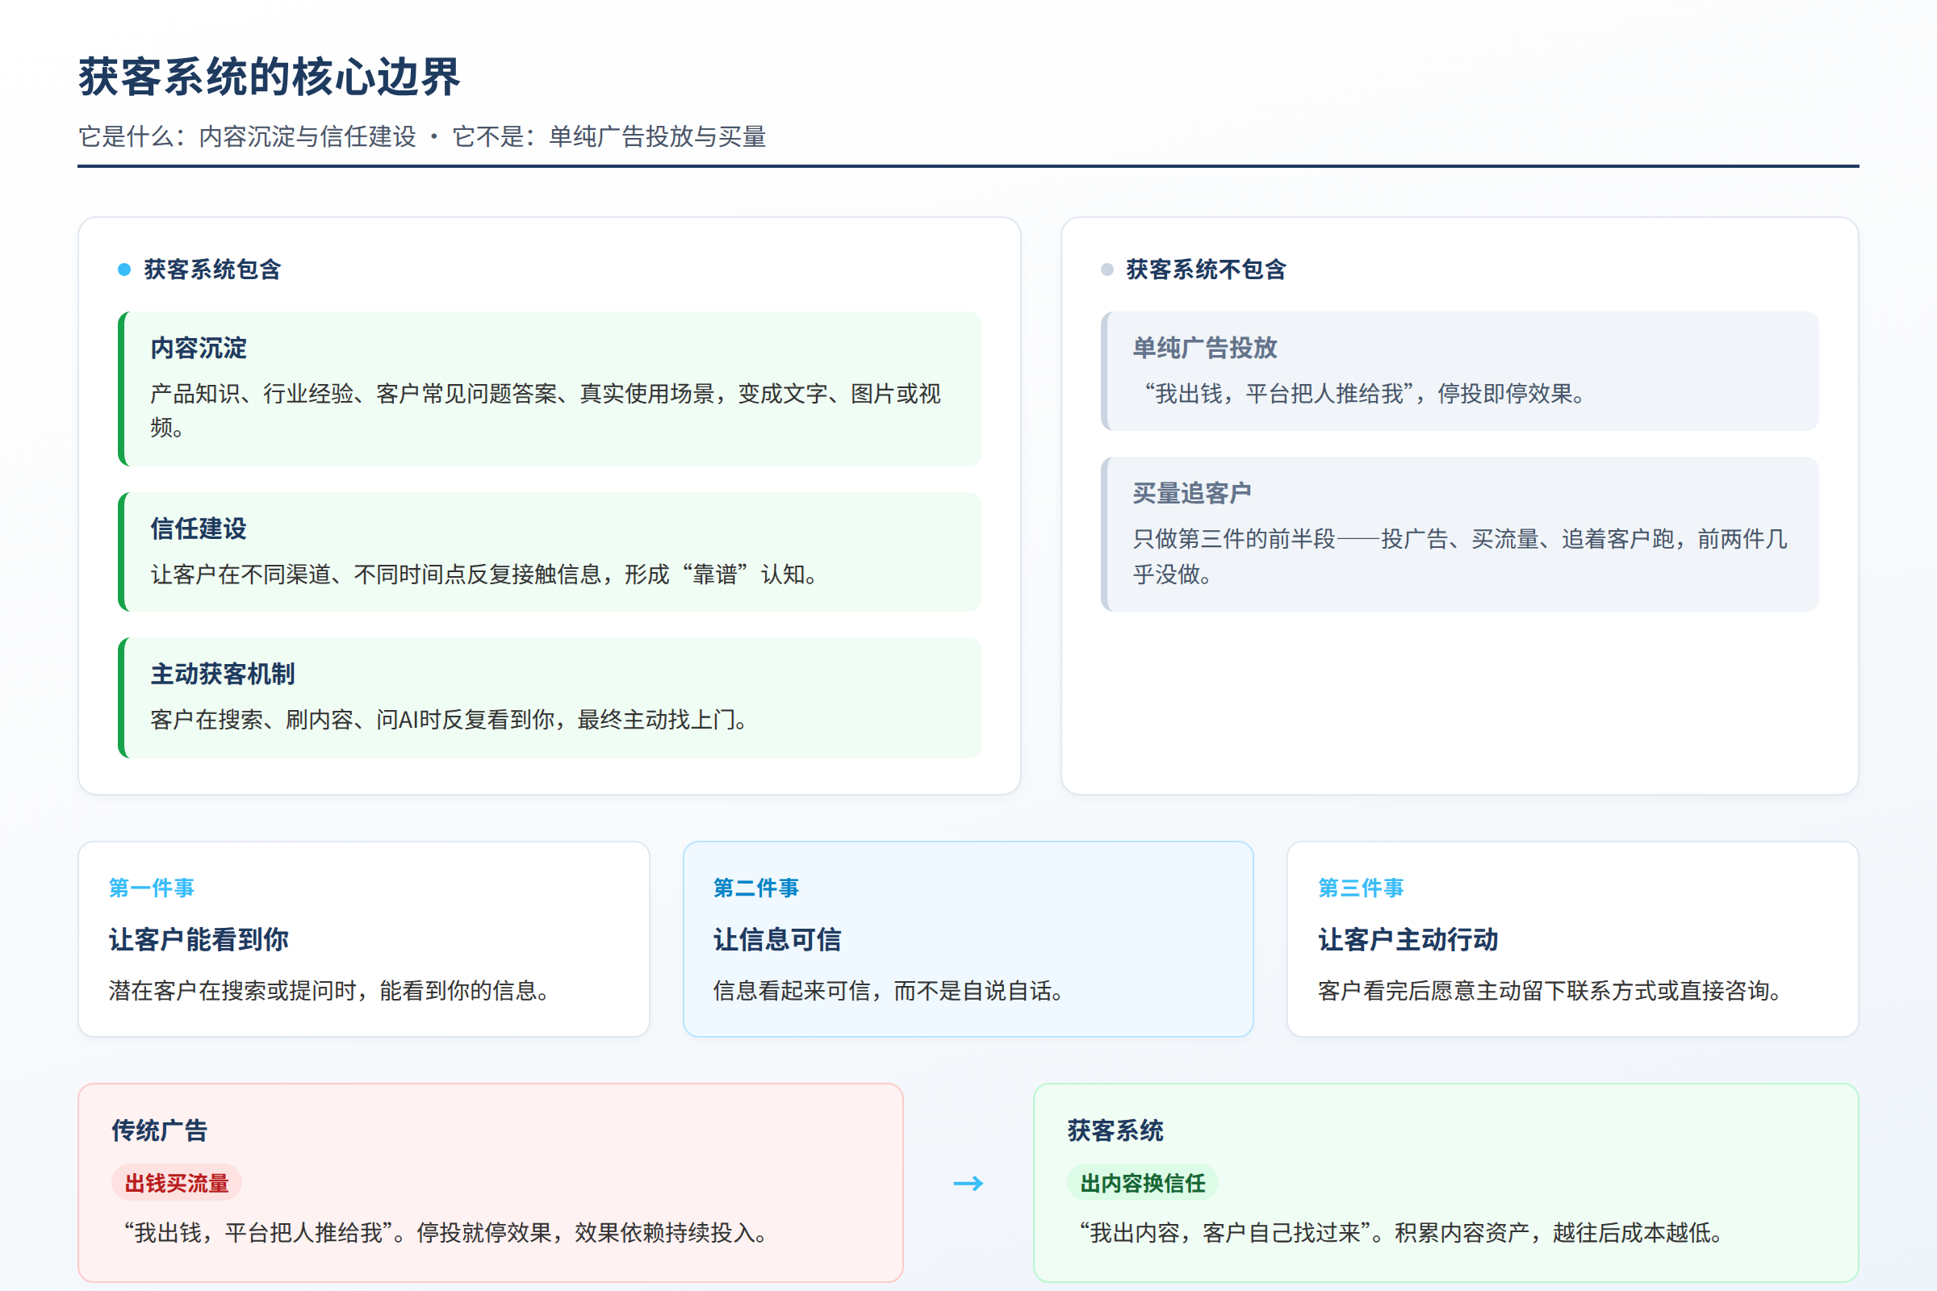Click the text 停投即停效果 in the ad card
This screenshot has height=1291, width=1937.
tap(1504, 394)
